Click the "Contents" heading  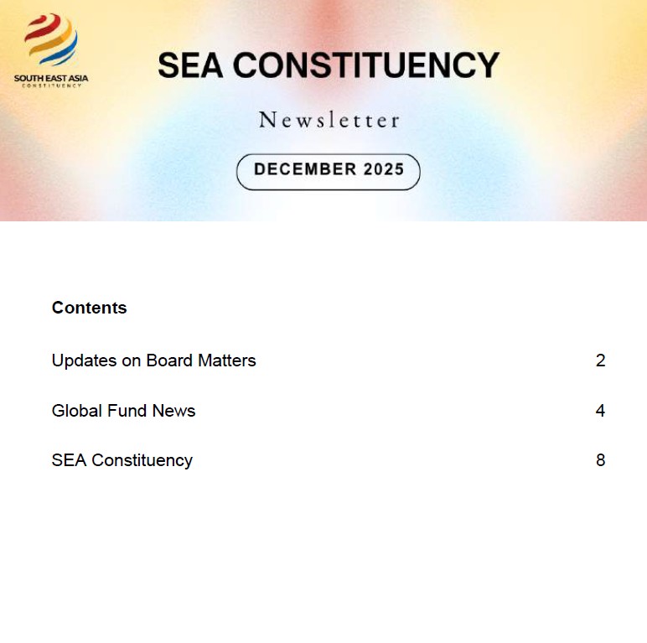tap(89, 308)
